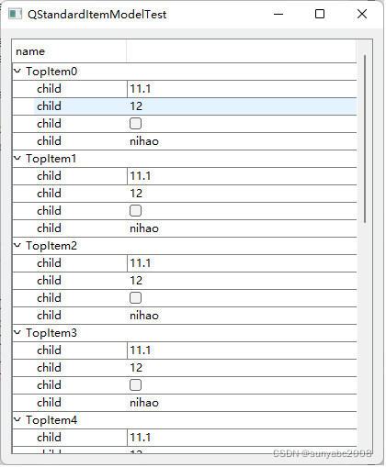Click the vertical scrollbar thumb

(365, 139)
